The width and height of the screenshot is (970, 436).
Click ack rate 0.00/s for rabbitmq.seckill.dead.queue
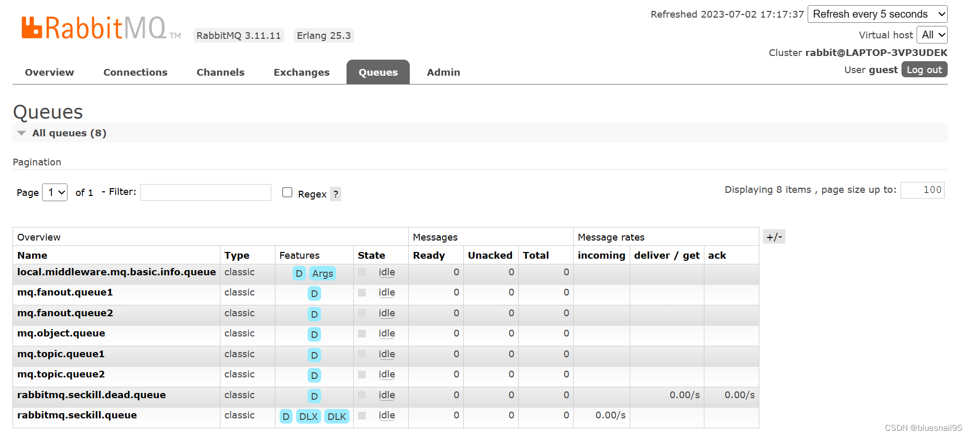[740, 395]
